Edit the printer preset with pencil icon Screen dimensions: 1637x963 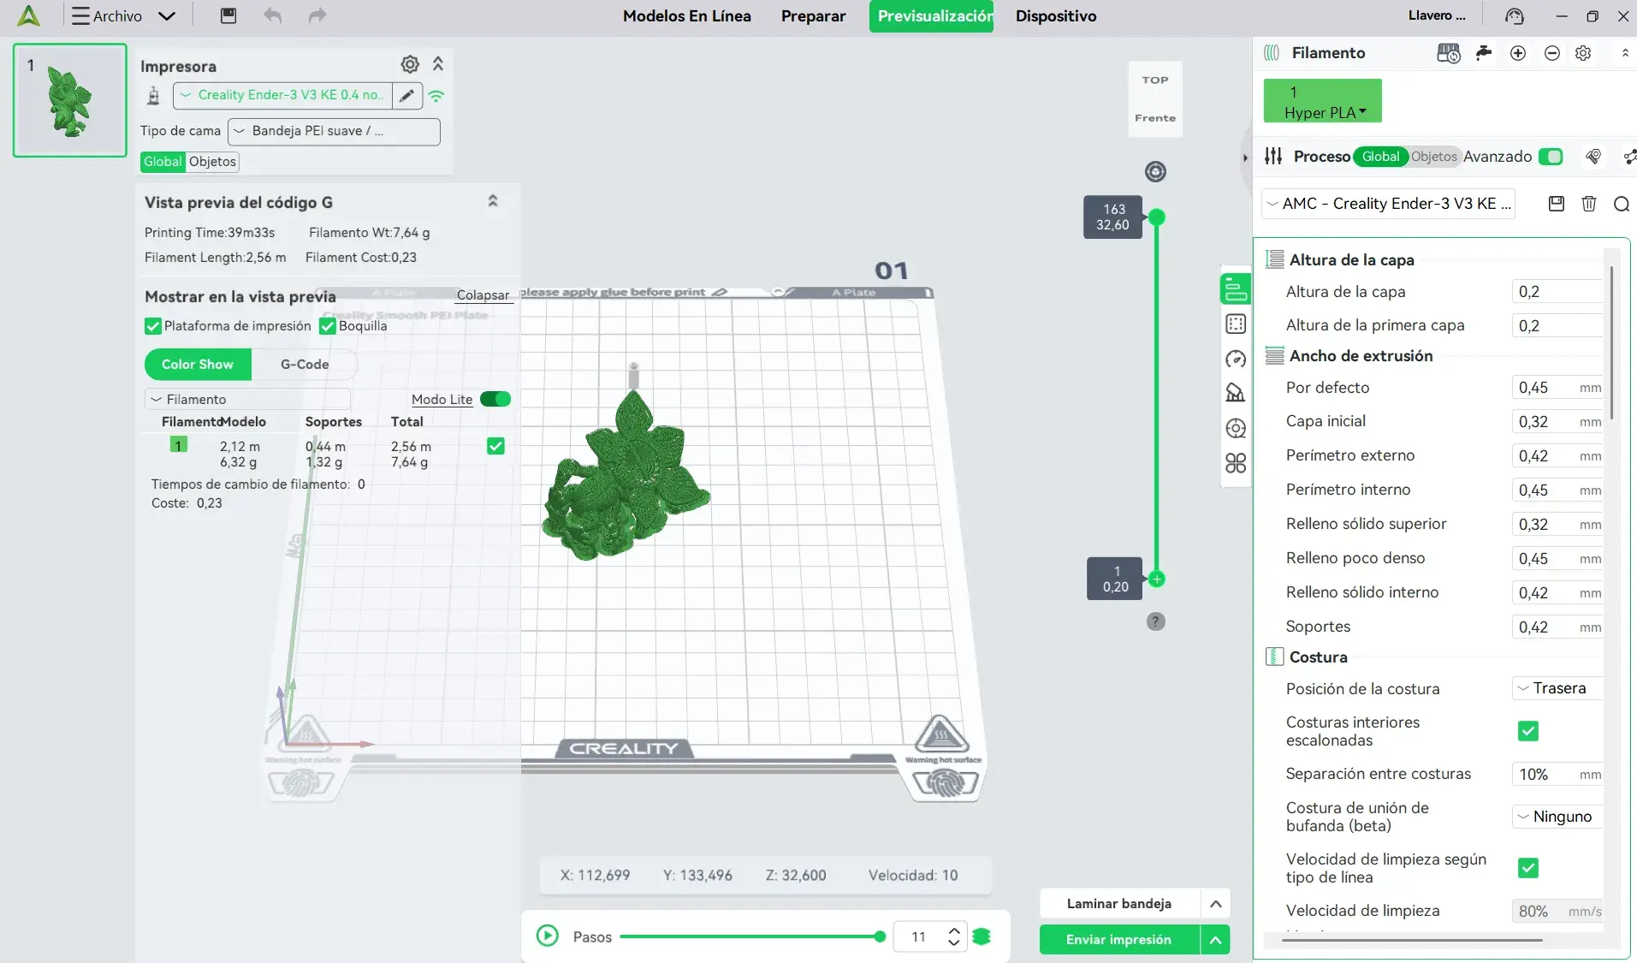point(407,95)
